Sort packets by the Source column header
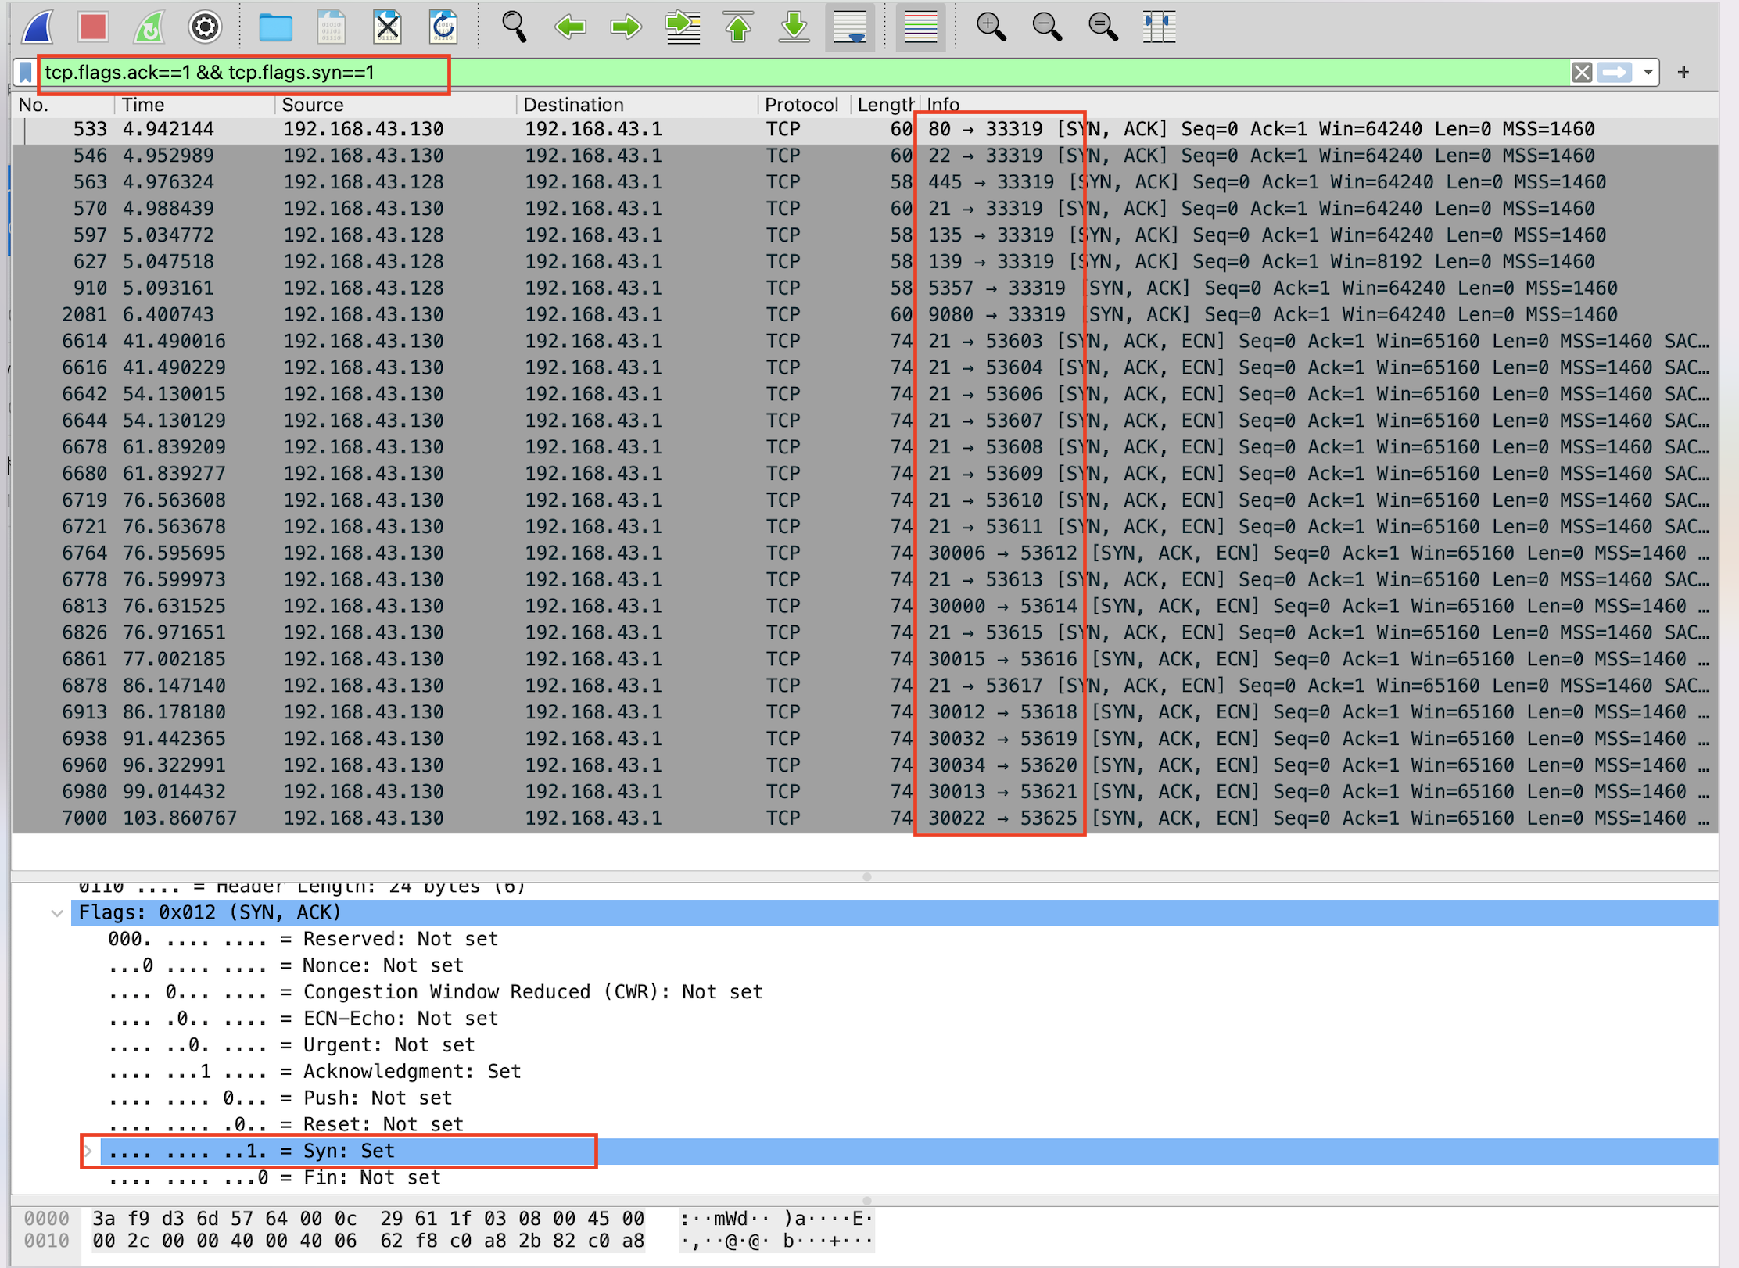 [x=313, y=105]
